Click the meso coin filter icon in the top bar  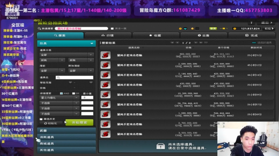pos(180,29)
